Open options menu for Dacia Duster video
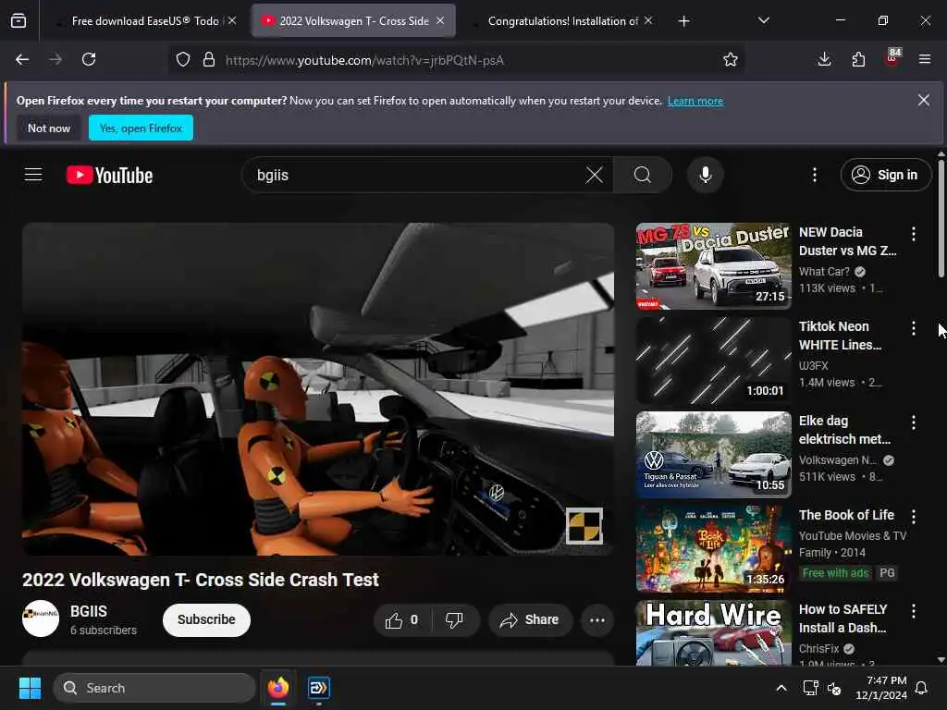 (x=914, y=234)
